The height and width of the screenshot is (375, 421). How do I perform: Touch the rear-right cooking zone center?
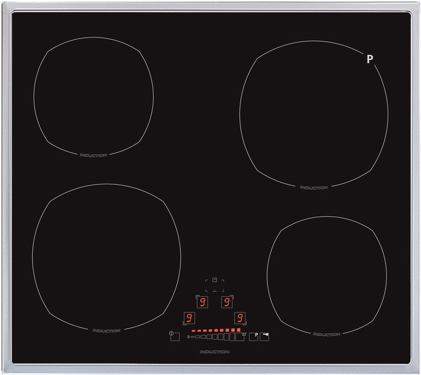coord(313,113)
